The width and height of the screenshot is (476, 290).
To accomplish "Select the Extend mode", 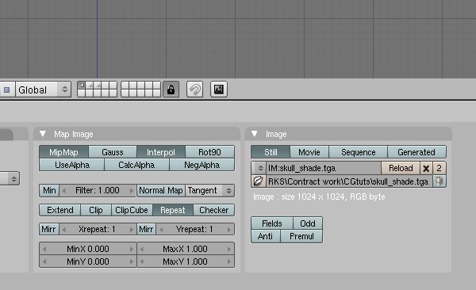I will (60, 210).
